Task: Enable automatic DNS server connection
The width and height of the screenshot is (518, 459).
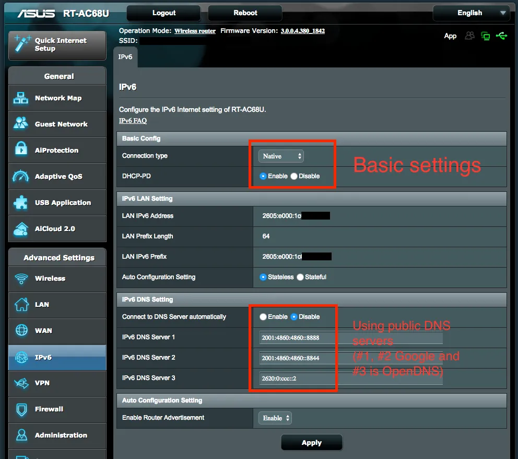Action: 263,317
